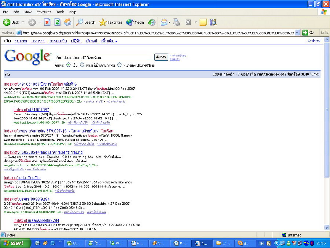Open the View menu
330x248 pixels.
point(27,12)
